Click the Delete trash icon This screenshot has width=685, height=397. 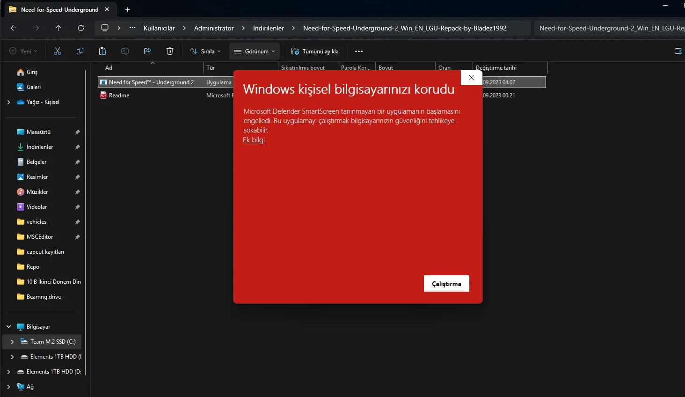point(170,51)
